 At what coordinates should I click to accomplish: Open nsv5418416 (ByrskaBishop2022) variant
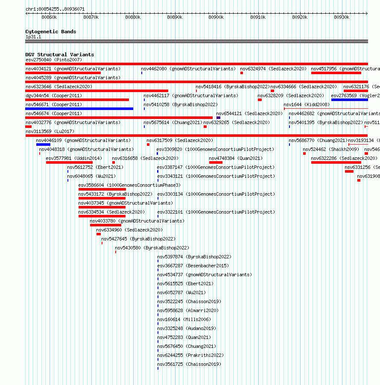pos(233,87)
